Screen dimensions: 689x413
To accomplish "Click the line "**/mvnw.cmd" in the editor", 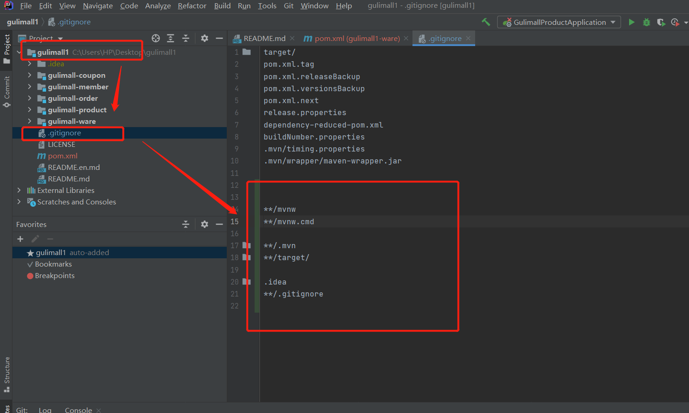I will [289, 221].
